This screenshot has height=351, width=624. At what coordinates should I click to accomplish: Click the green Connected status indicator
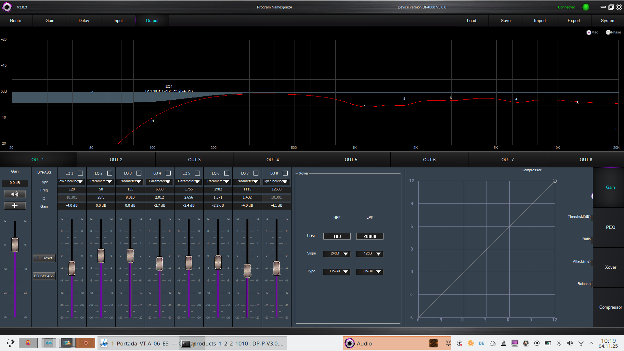coord(586,7)
